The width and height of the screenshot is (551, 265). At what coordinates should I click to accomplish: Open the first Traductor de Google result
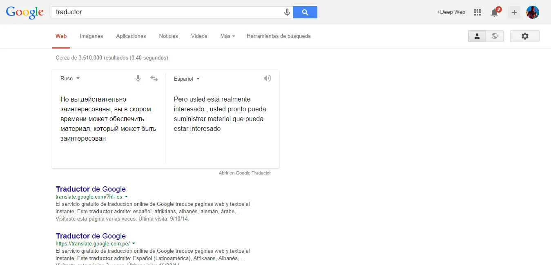[91, 189]
